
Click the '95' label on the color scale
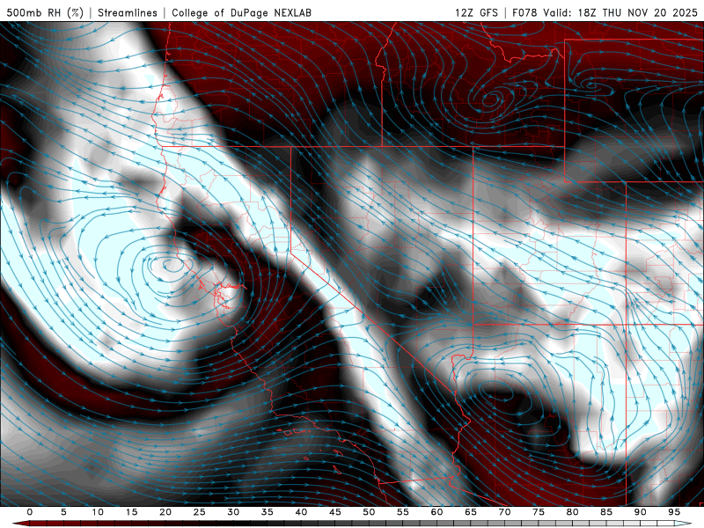coord(674,512)
